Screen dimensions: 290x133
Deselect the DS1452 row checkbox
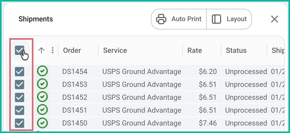pos(20,97)
